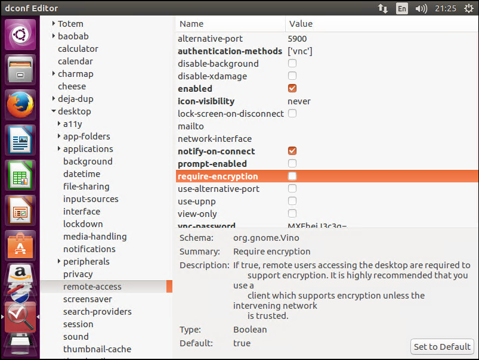Toggle the view-only checkbox
Viewport: 479px width, 360px height.
pos(292,213)
